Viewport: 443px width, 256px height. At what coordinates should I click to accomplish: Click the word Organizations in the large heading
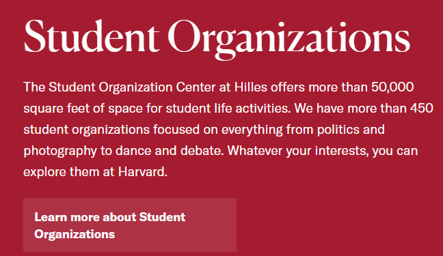[288, 40]
